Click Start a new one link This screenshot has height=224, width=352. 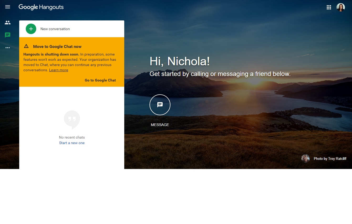click(72, 143)
